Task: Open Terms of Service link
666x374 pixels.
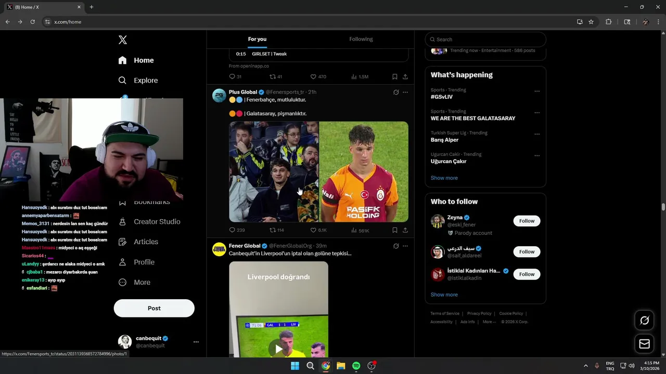Action: pos(445,314)
